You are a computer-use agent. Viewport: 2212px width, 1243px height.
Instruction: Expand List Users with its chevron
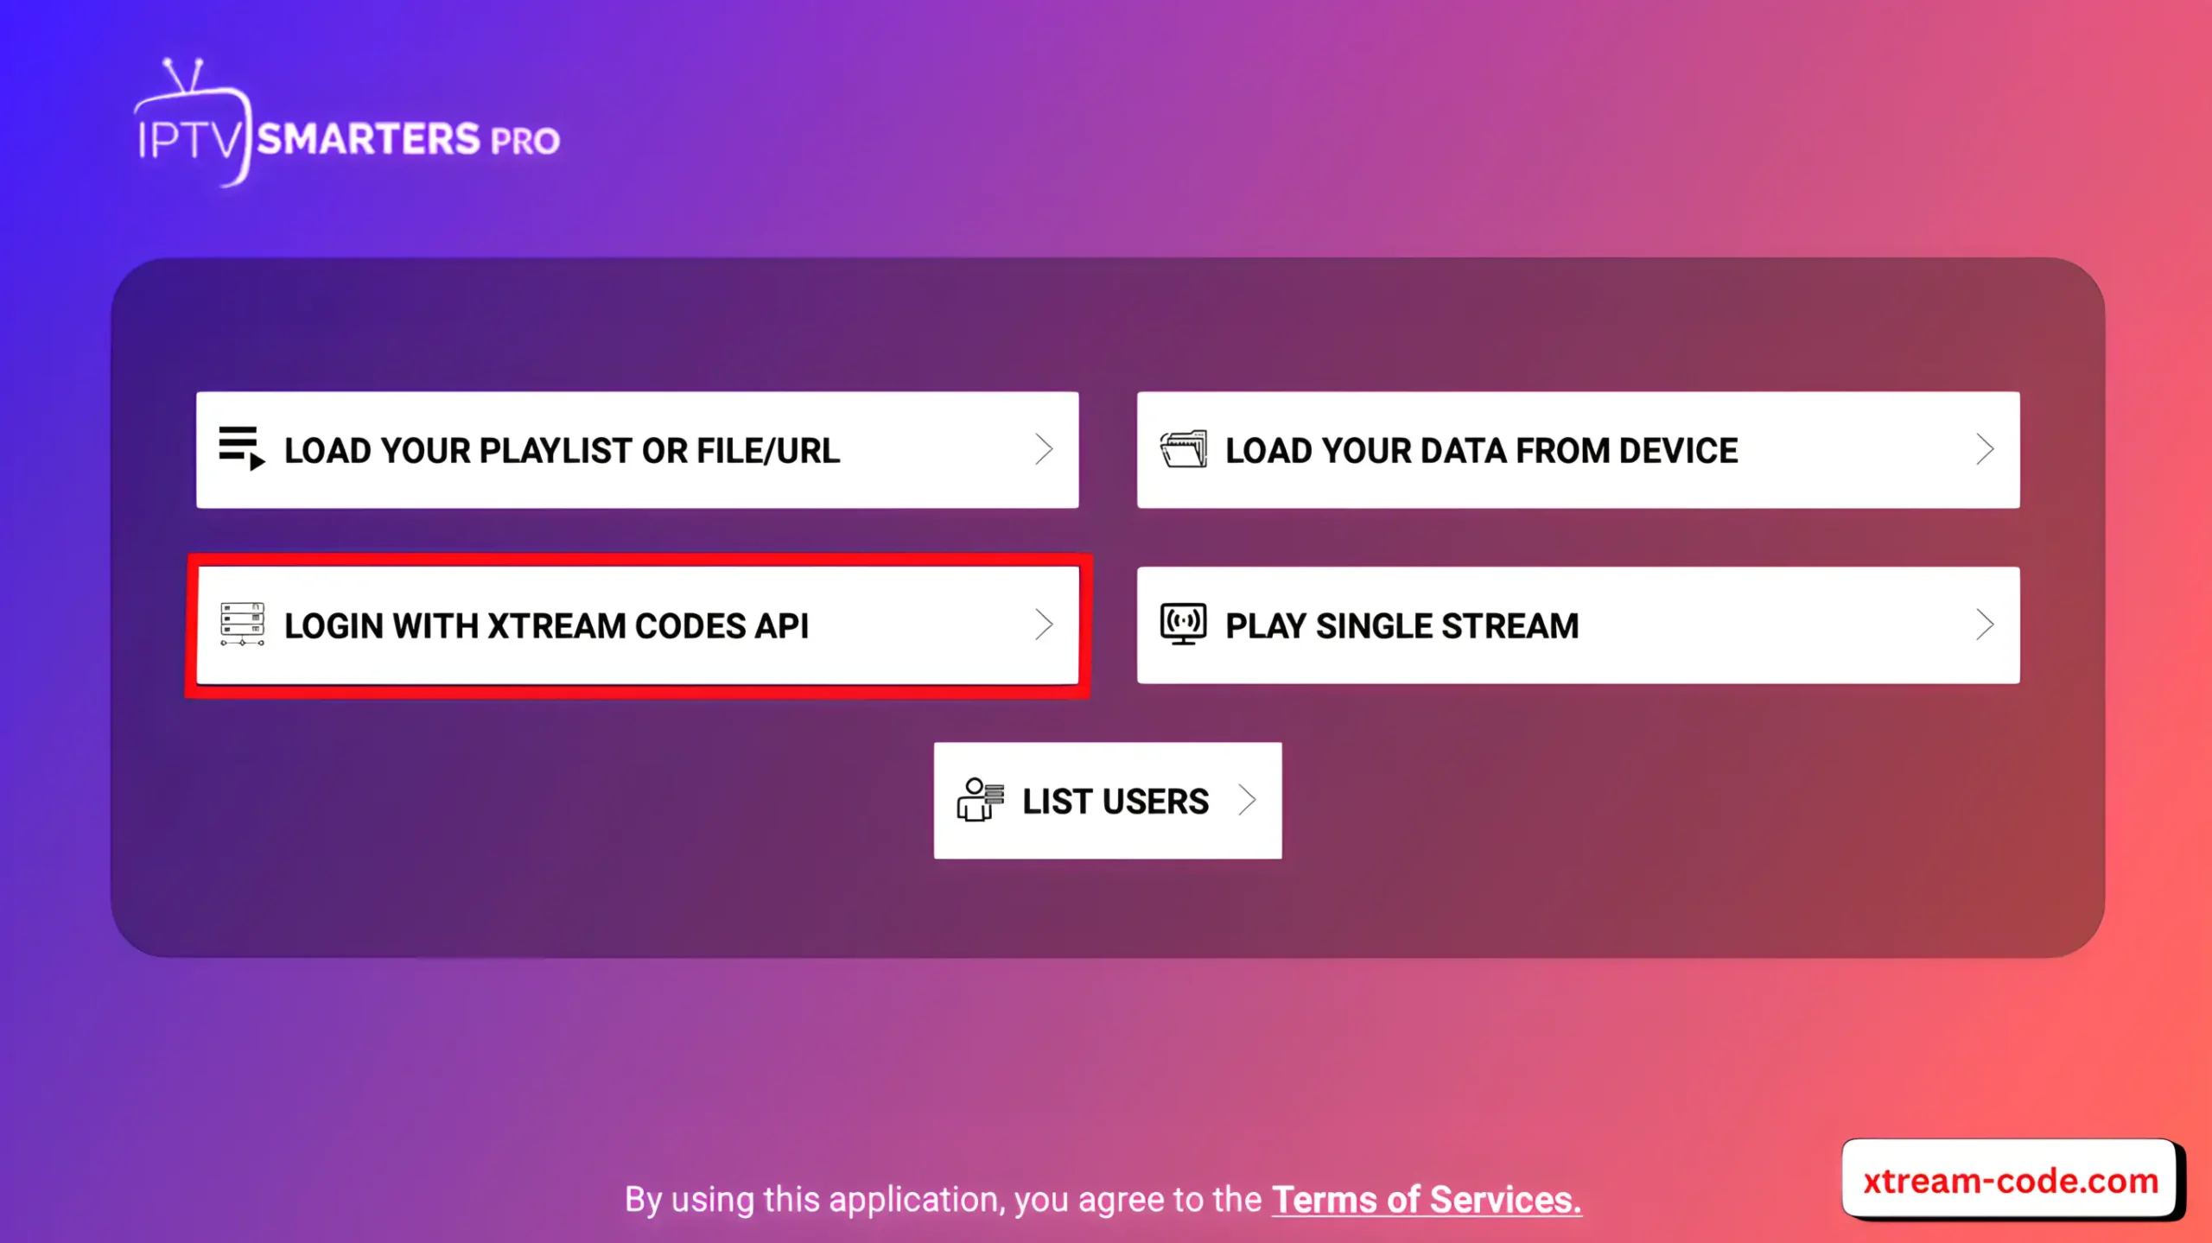(x=1247, y=801)
